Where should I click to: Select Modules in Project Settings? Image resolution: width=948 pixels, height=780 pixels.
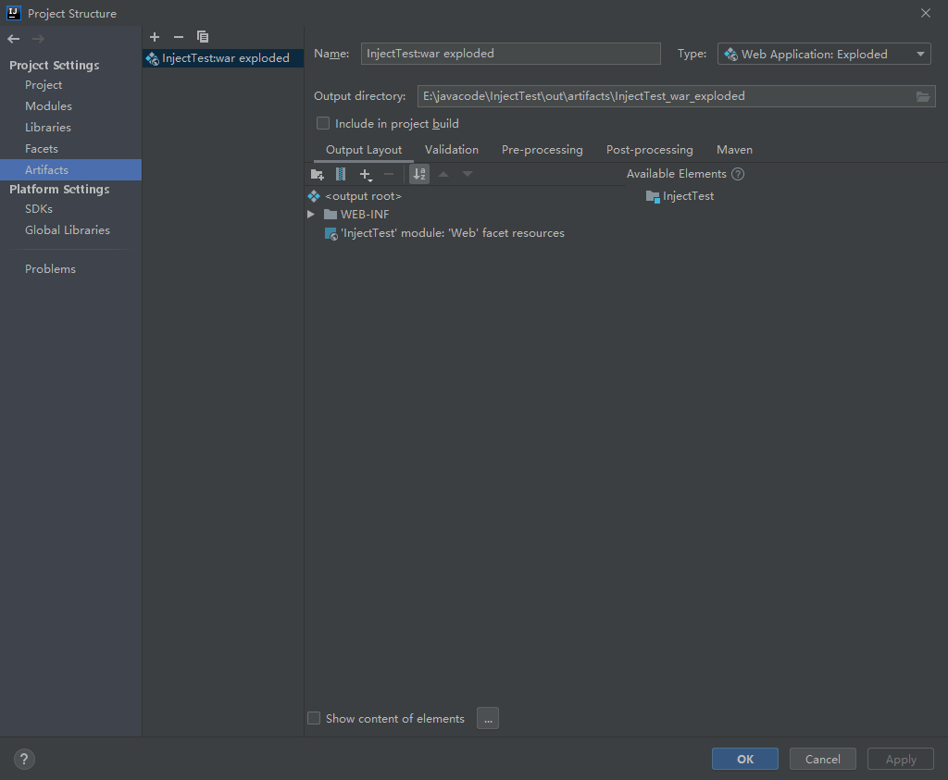pos(48,105)
